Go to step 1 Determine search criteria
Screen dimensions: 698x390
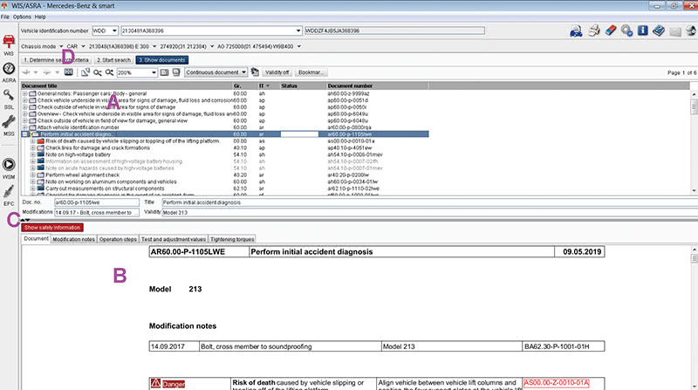click(57, 59)
